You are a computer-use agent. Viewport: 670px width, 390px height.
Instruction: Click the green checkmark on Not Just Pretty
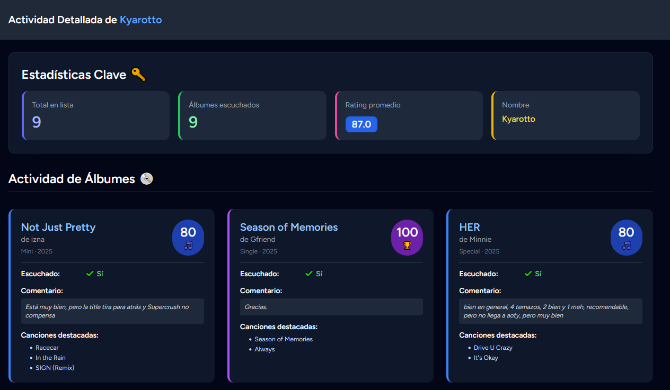coord(90,274)
